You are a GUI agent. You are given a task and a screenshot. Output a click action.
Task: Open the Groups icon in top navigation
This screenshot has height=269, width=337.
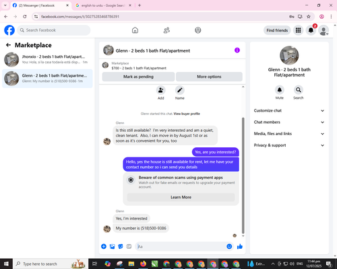(x=198, y=30)
